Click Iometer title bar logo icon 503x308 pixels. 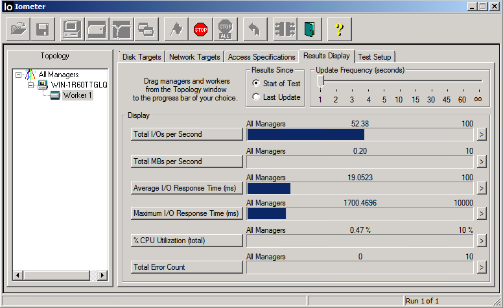(8, 6)
